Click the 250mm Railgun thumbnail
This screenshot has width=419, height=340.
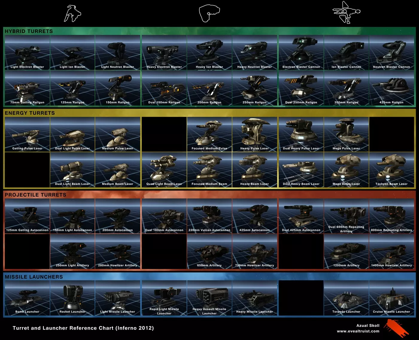click(255, 88)
